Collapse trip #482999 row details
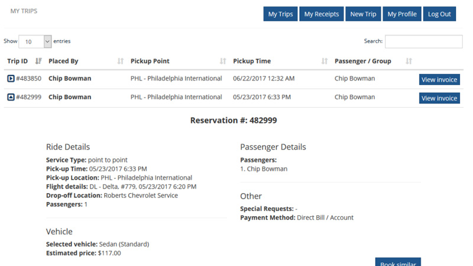The width and height of the screenshot is (473, 266). tap(11, 97)
